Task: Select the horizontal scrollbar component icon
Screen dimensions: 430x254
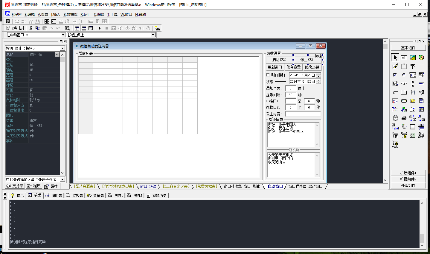Action: point(404,83)
